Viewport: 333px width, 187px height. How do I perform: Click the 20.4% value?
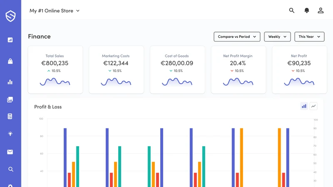(x=238, y=63)
